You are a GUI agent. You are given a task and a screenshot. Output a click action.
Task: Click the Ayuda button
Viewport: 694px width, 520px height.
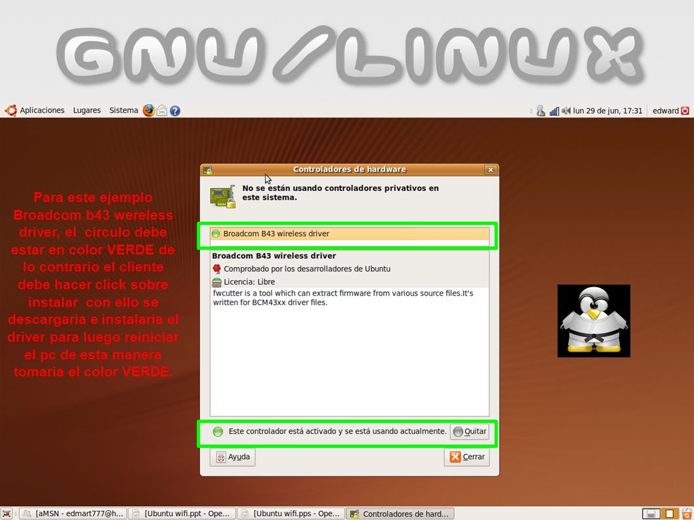[233, 457]
